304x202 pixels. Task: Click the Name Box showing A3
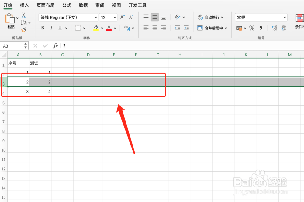12,45
